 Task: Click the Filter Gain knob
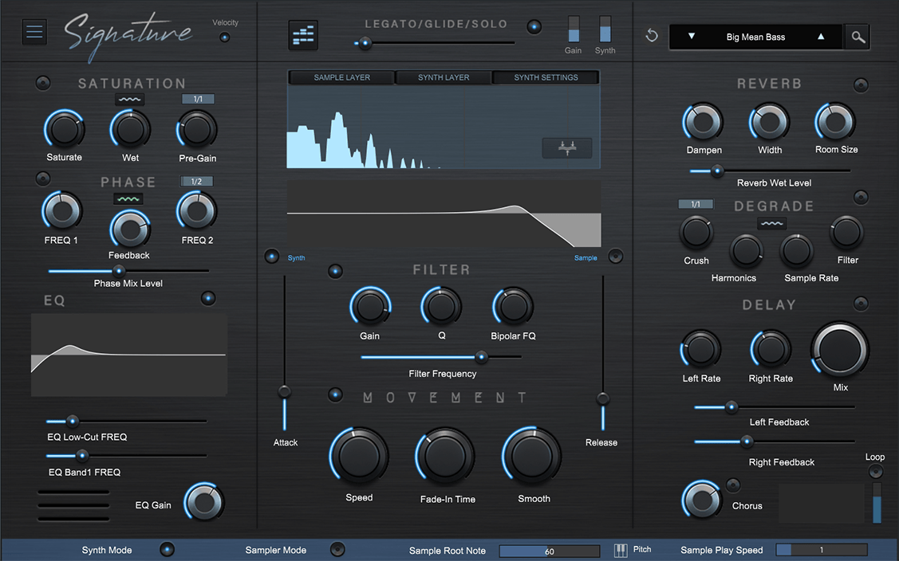(x=370, y=307)
